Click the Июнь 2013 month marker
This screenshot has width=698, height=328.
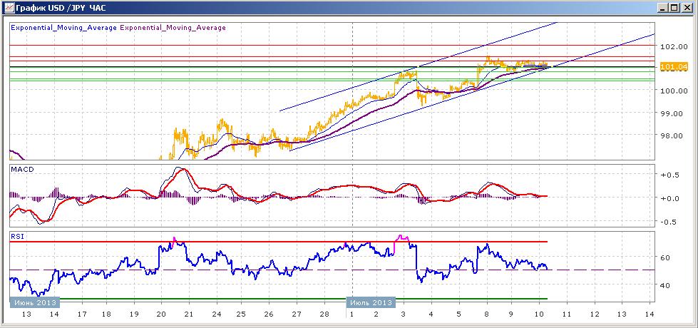[x=35, y=302]
